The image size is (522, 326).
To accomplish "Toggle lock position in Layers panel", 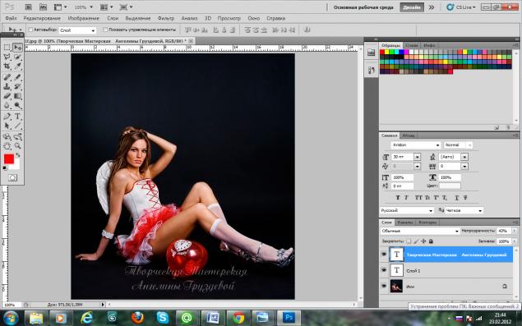I will (423, 241).
